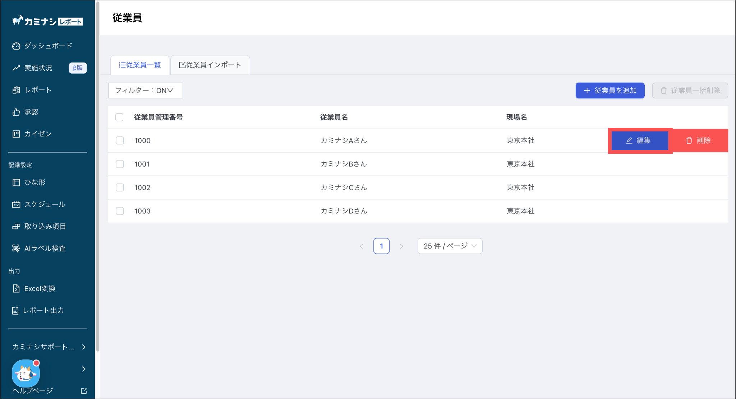Click the 従業員を追加 button
The width and height of the screenshot is (736, 399).
click(610, 91)
